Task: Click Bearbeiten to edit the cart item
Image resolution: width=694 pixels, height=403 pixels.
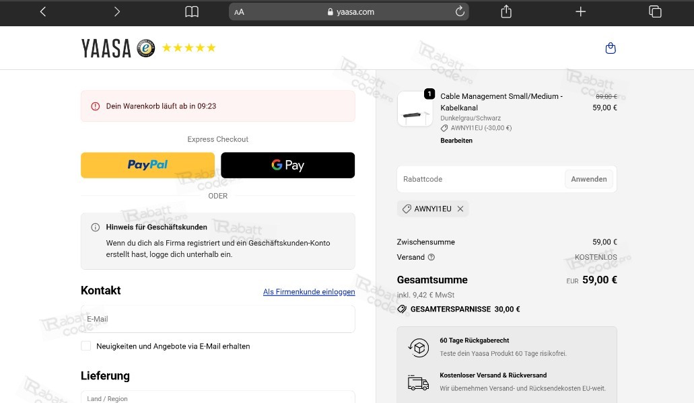Action: pos(456,141)
